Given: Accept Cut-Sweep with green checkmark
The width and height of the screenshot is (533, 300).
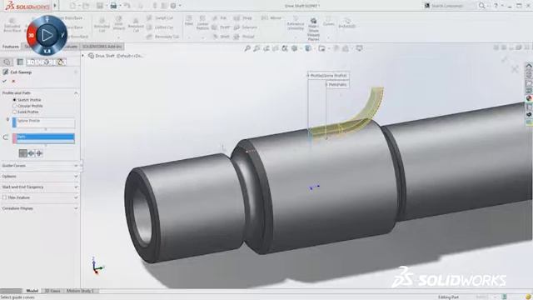Looking at the screenshot, I should 4,81.
